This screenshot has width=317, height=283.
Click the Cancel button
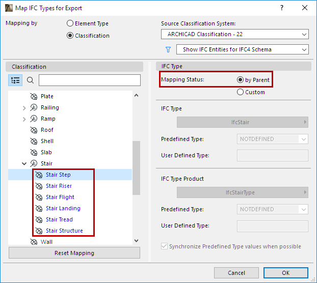click(236, 272)
